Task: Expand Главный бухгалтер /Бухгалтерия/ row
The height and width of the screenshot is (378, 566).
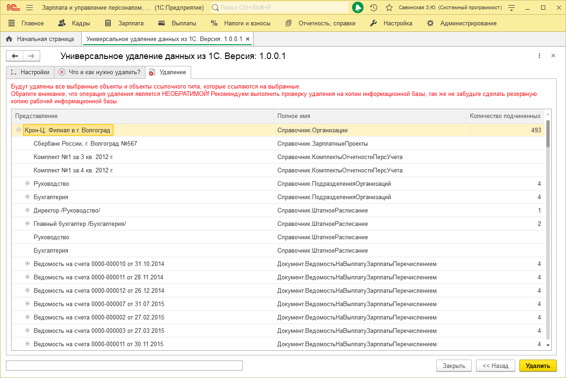Action: [x=28, y=224]
